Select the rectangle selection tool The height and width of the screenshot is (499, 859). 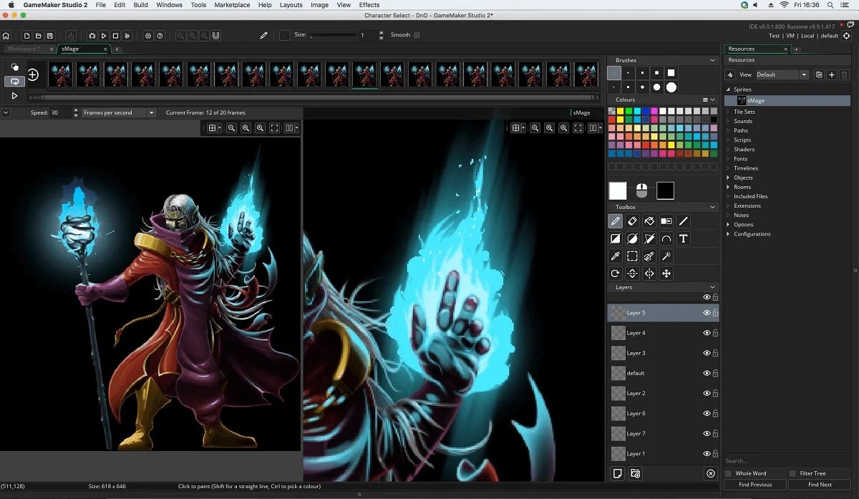pos(632,256)
